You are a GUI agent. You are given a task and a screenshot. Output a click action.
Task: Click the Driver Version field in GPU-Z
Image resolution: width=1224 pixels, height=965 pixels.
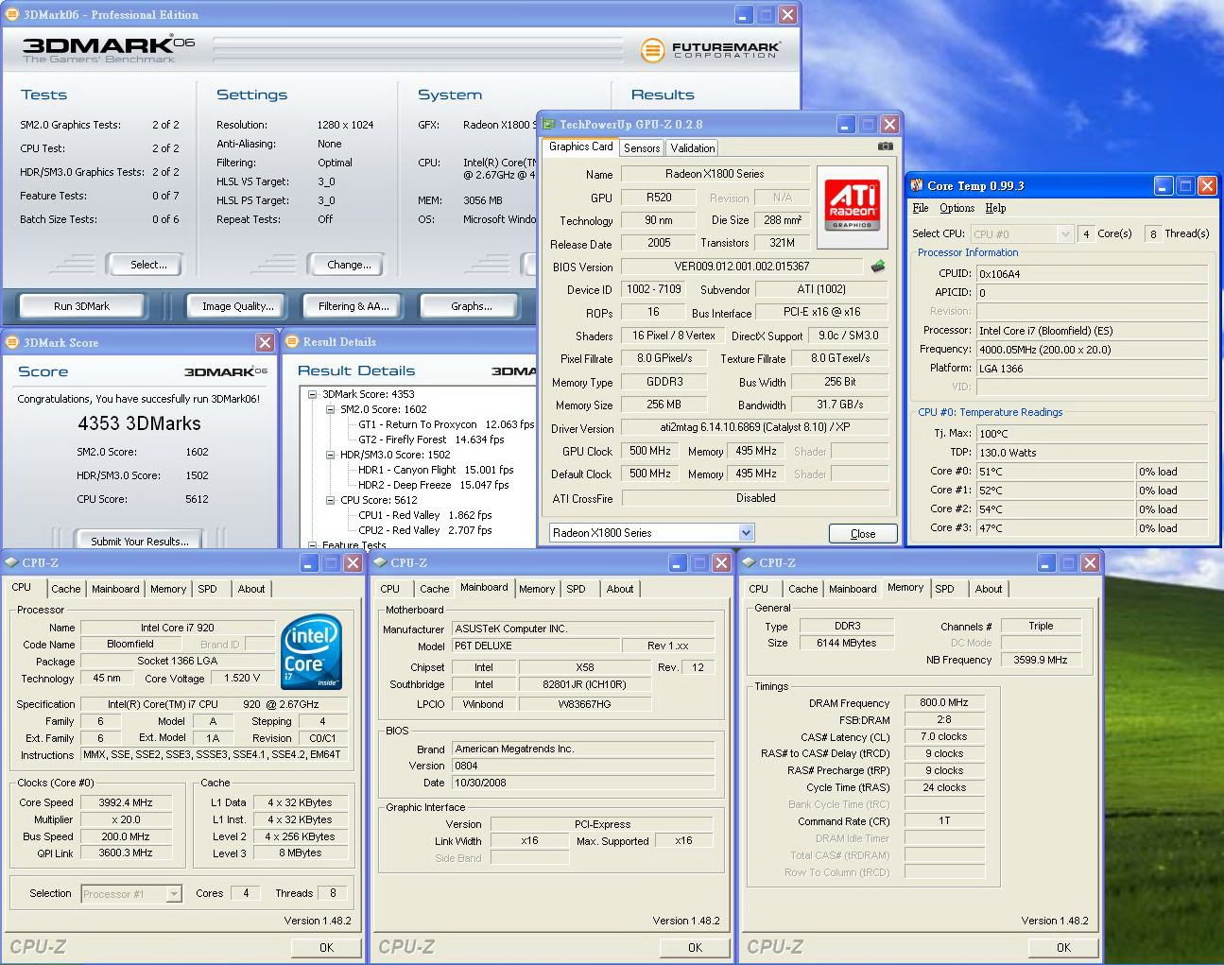coord(754,427)
